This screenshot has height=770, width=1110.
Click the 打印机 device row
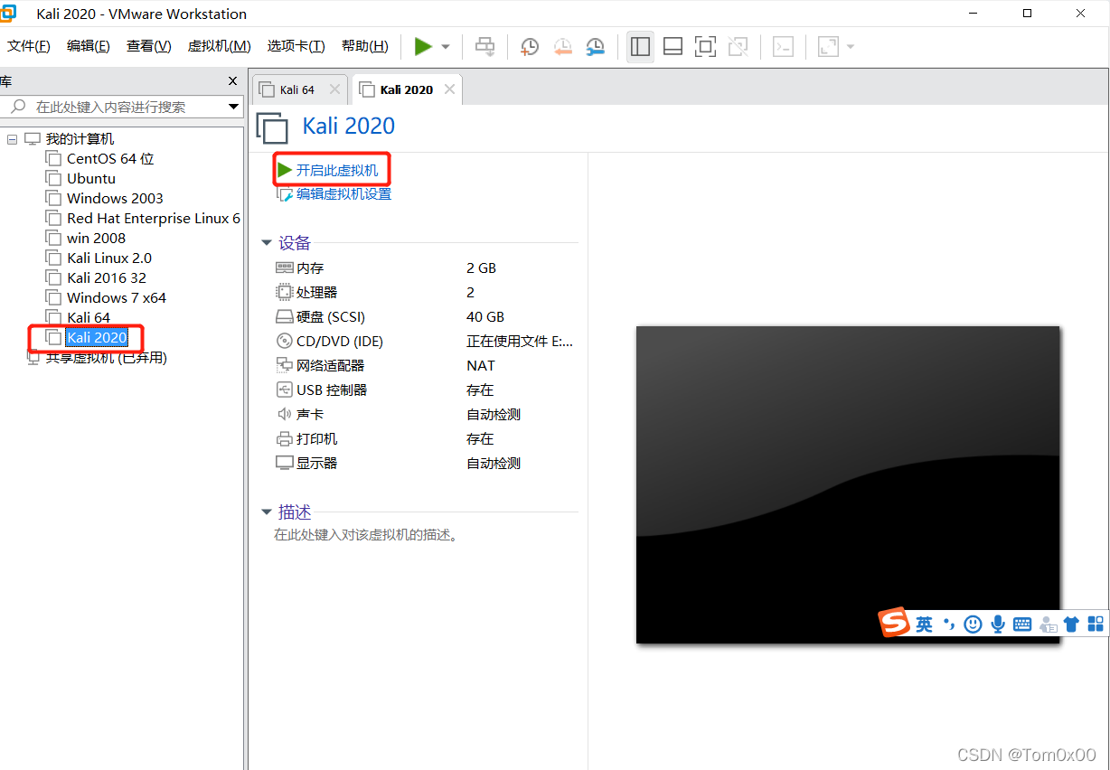pyautogui.click(x=425, y=438)
